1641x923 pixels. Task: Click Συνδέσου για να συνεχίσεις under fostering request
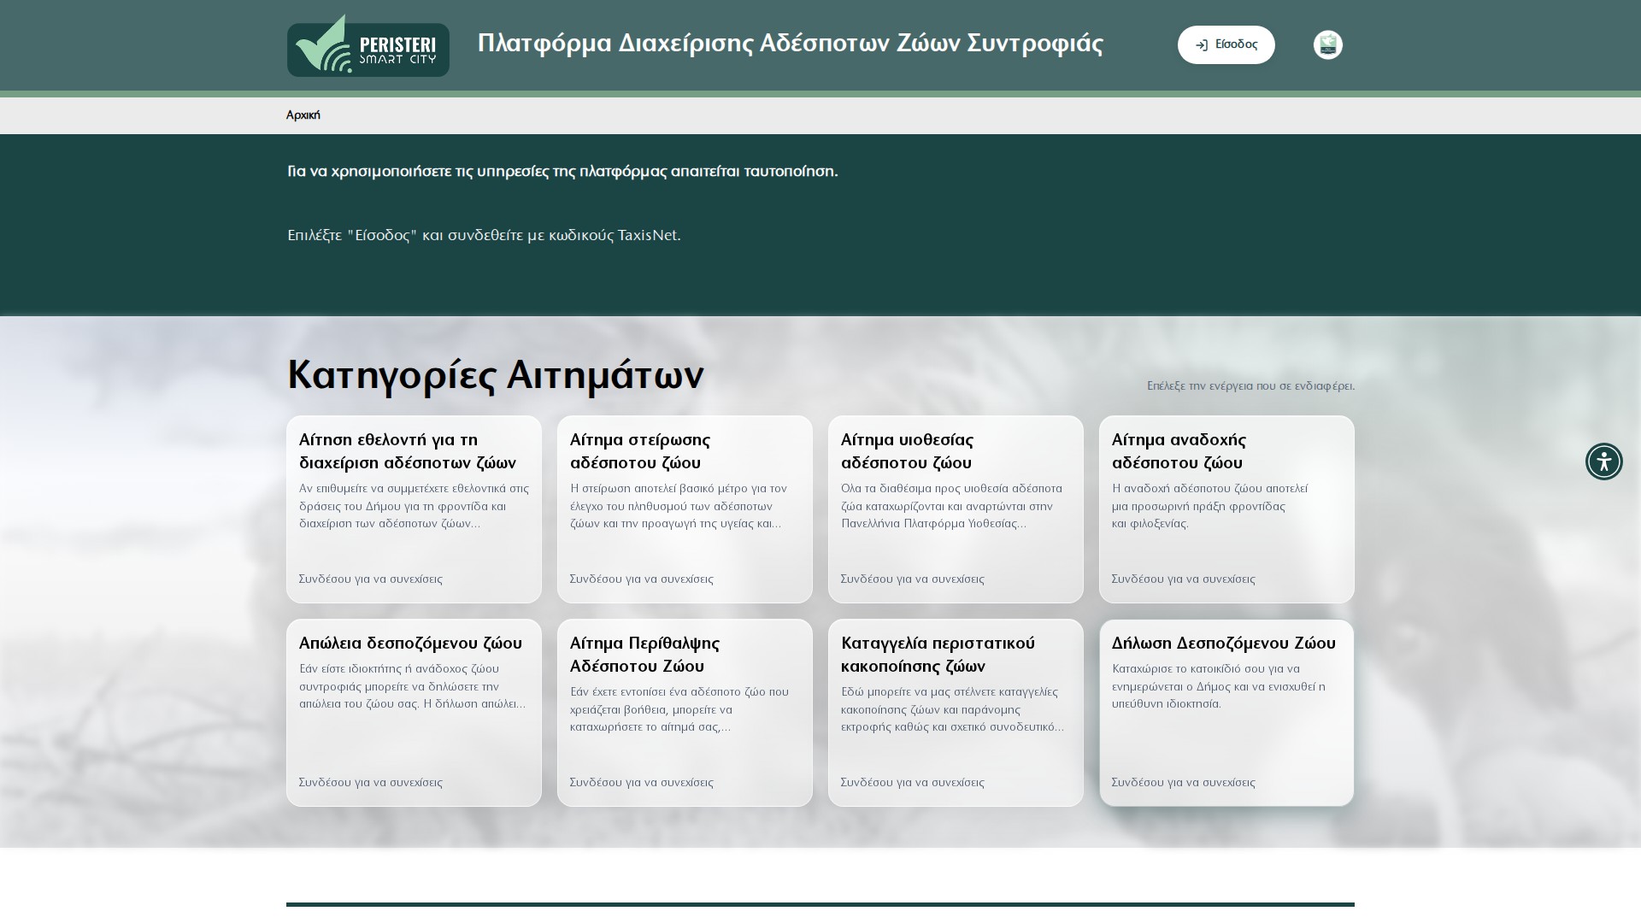click(x=1184, y=579)
